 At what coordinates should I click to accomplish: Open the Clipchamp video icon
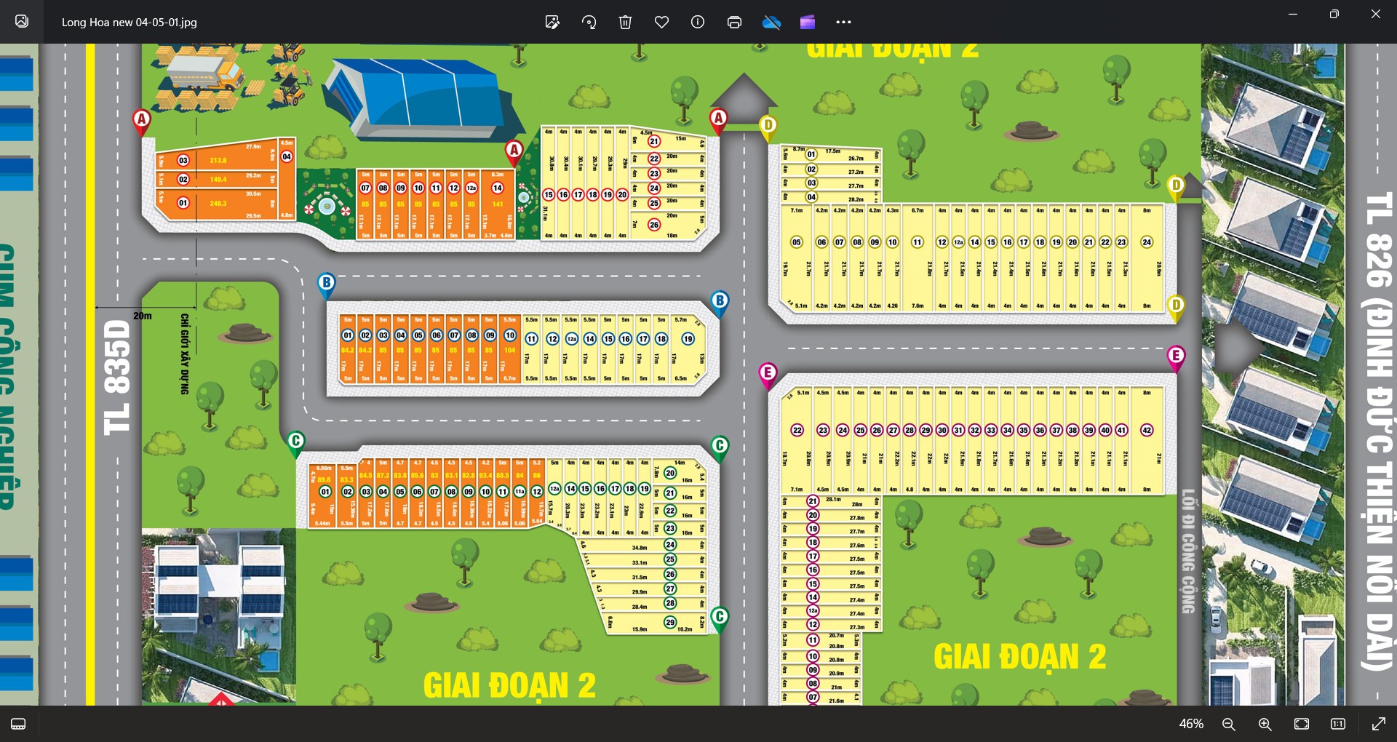coord(808,22)
